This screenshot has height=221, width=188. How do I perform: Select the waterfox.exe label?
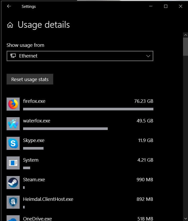[37, 121]
